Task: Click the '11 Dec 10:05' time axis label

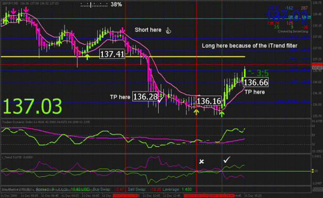Action: click(x=90, y=195)
